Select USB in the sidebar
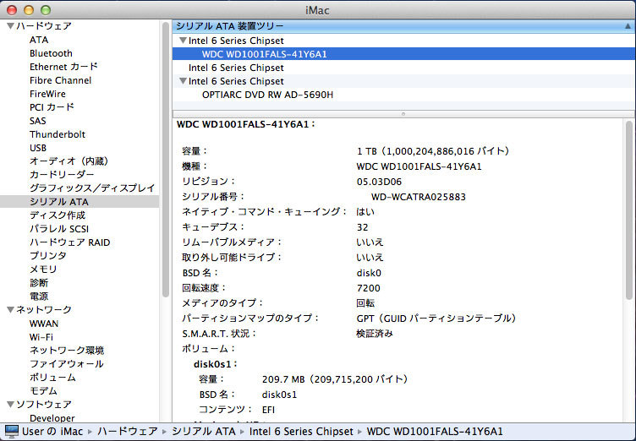636x441 pixels. tap(38, 148)
